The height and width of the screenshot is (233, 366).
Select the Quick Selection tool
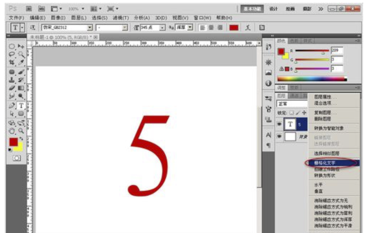(x=21, y=54)
